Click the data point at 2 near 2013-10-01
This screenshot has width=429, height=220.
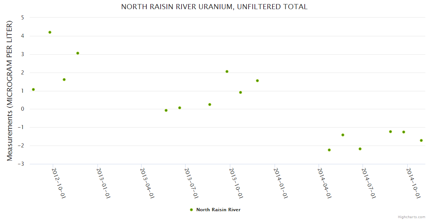[x=227, y=71]
